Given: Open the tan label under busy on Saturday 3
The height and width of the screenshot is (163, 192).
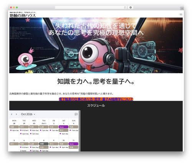Looking at the screenshot, I should [63, 130].
